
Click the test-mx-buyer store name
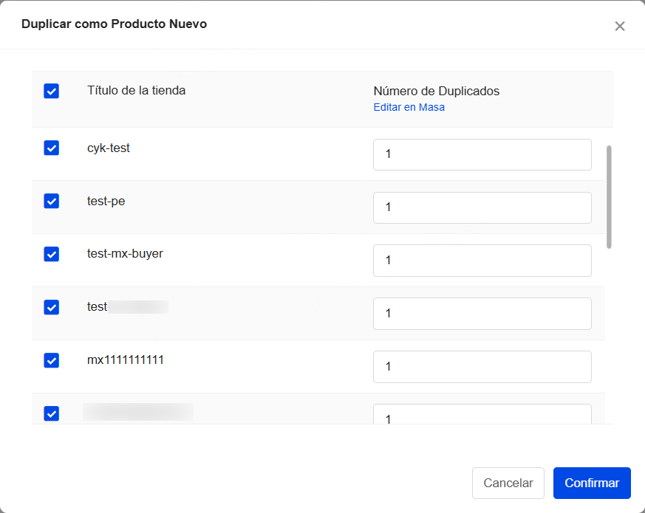125,254
